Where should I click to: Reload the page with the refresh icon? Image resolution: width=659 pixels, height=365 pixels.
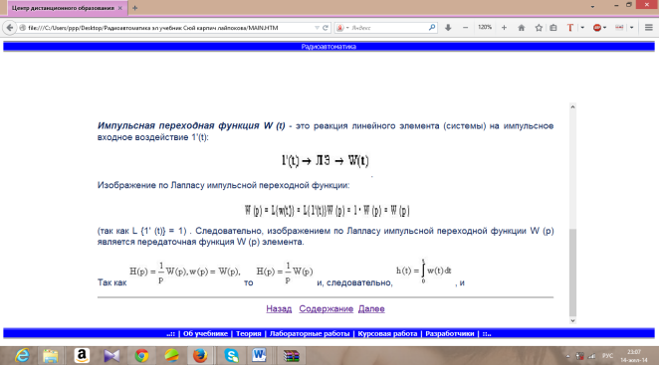(326, 28)
